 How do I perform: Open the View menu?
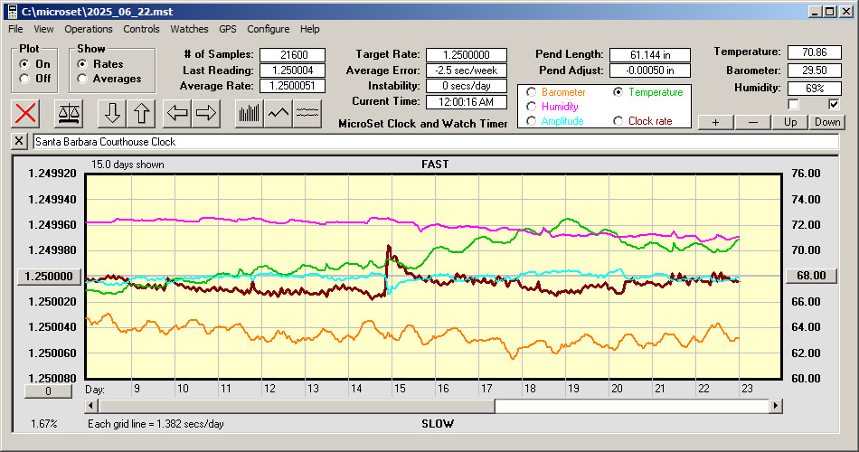tap(43, 29)
